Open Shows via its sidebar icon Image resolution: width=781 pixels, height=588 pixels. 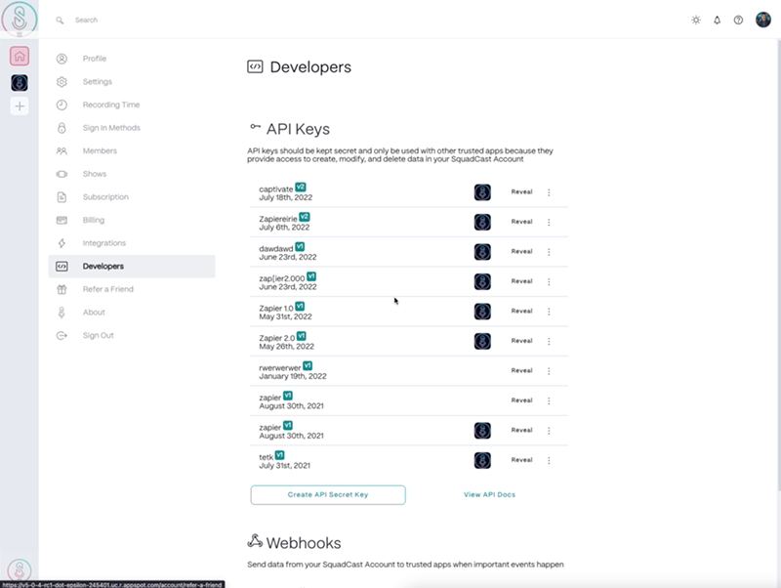tap(62, 174)
